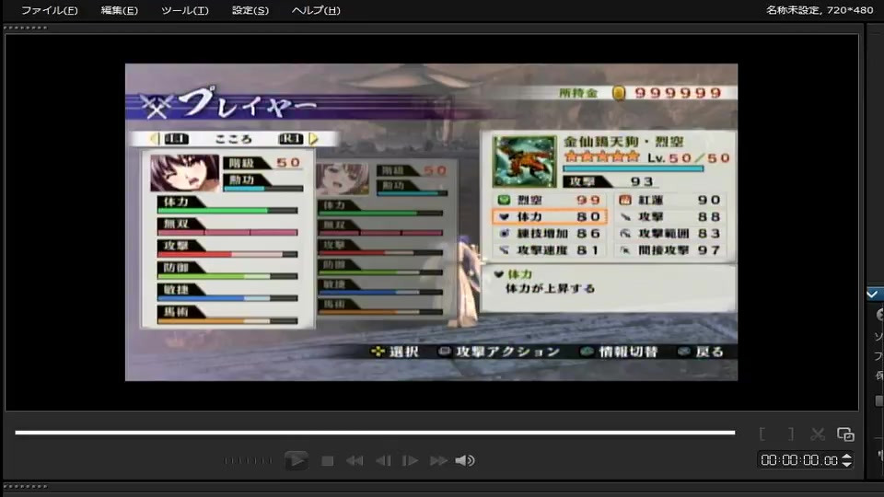Set mark-in with the left bracket icon
884x497 pixels.
(x=762, y=433)
